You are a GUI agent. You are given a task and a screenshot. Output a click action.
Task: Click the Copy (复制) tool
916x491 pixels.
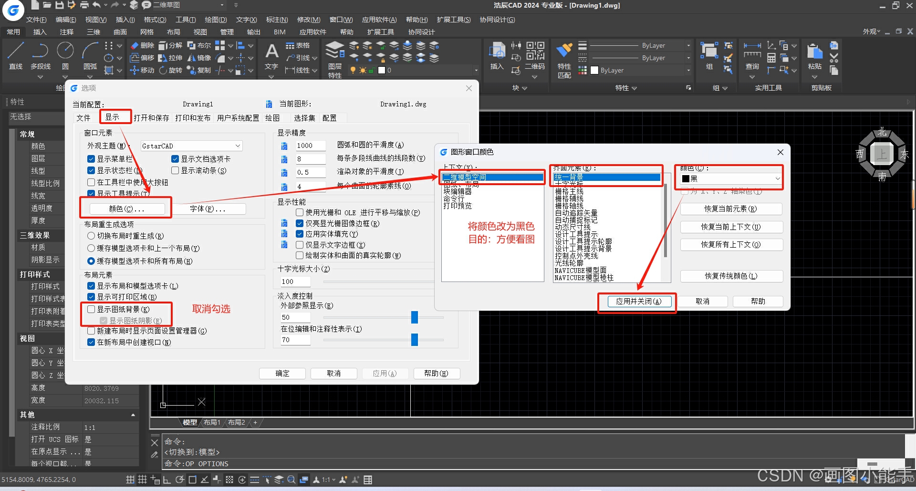coord(199,70)
